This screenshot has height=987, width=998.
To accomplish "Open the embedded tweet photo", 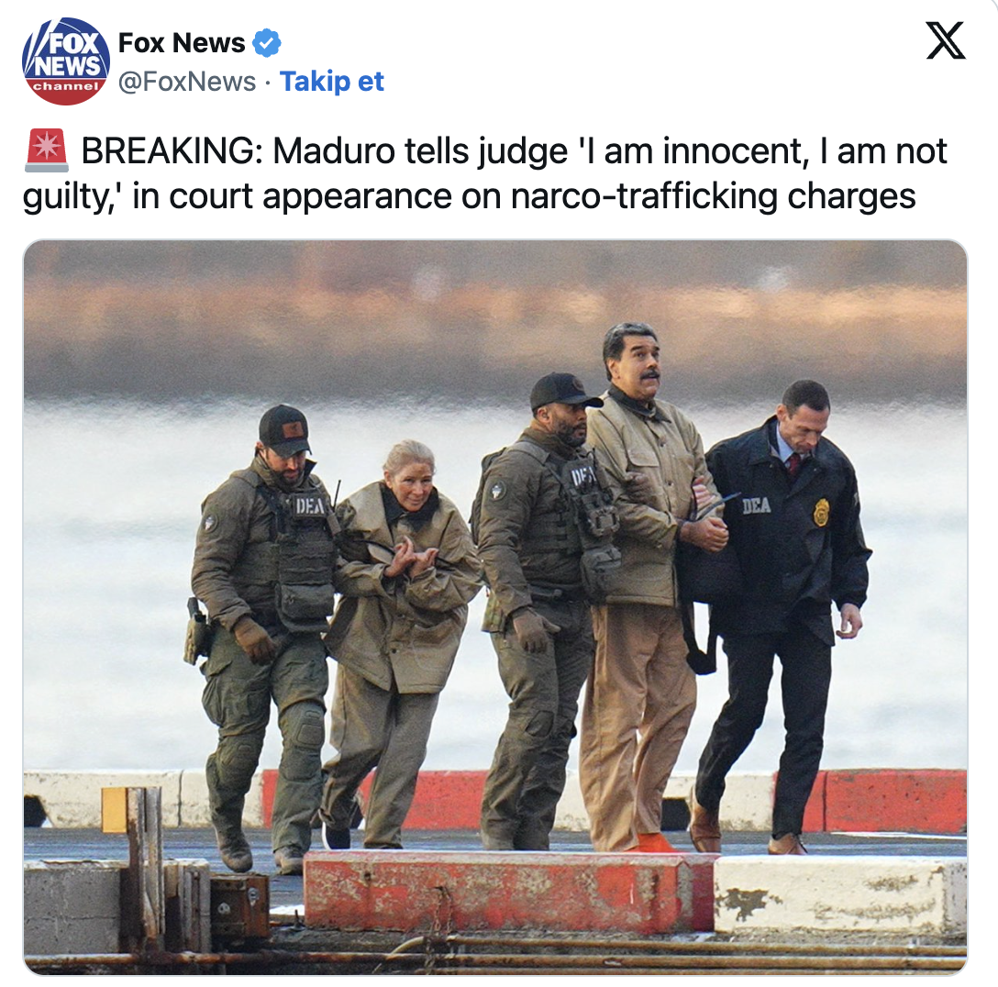I will (x=495, y=607).
